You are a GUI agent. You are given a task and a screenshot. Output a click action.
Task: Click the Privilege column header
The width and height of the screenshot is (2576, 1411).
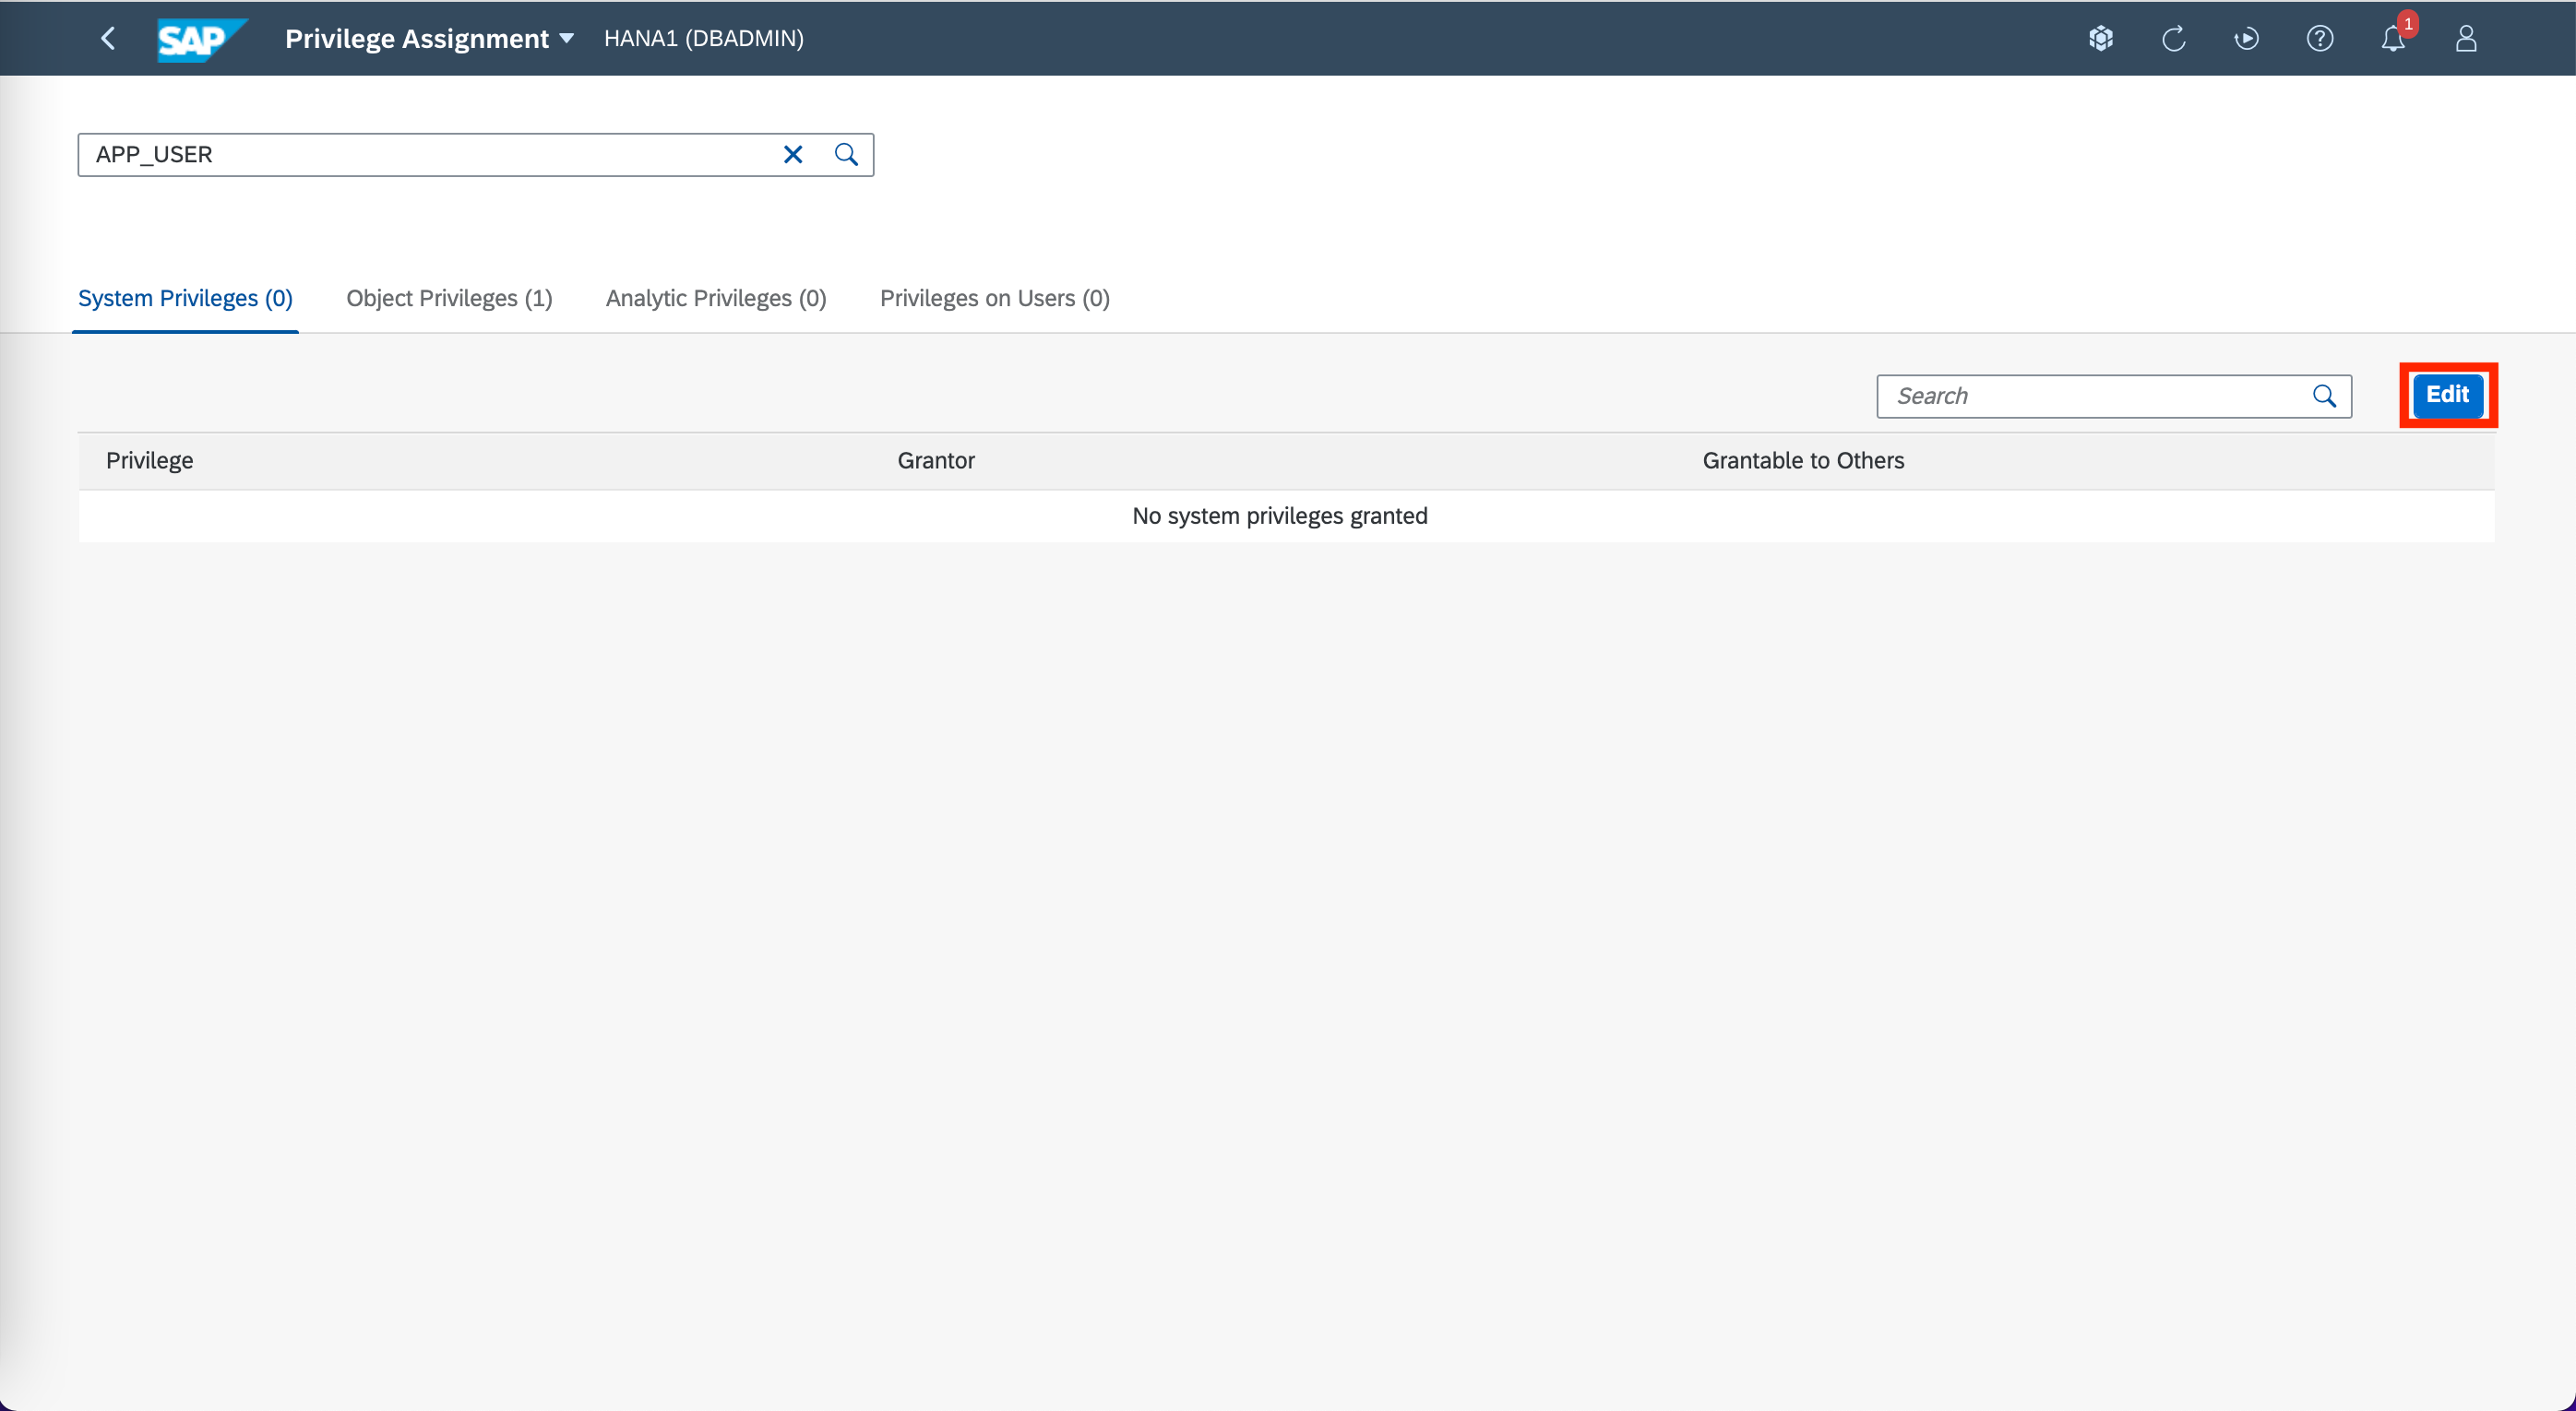(150, 461)
